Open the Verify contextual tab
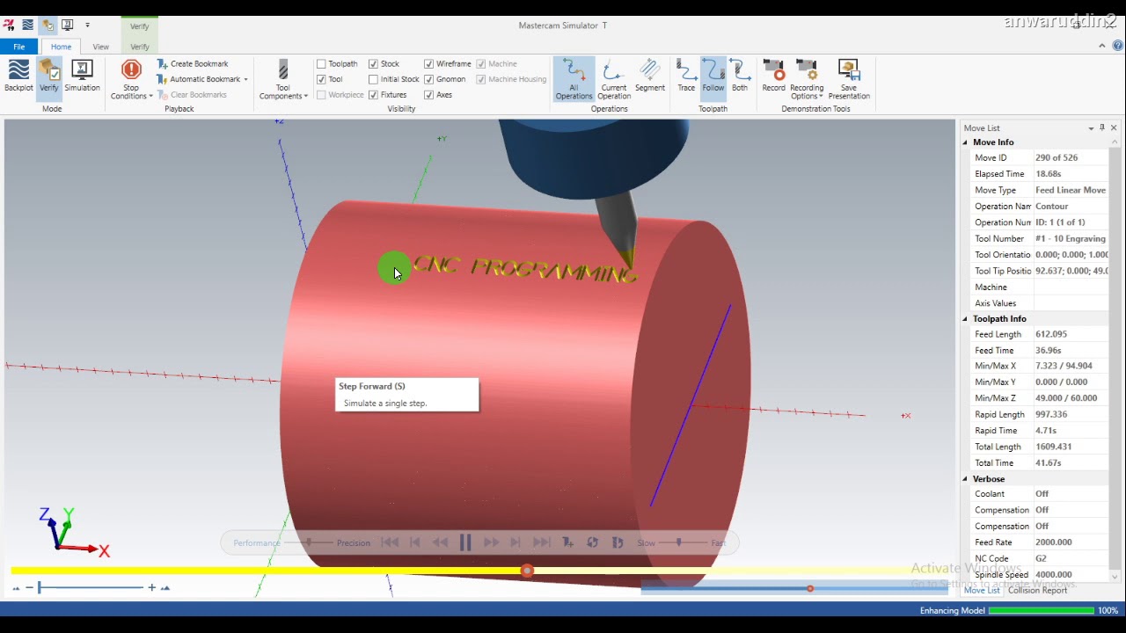1126x633 pixels. pyautogui.click(x=140, y=47)
